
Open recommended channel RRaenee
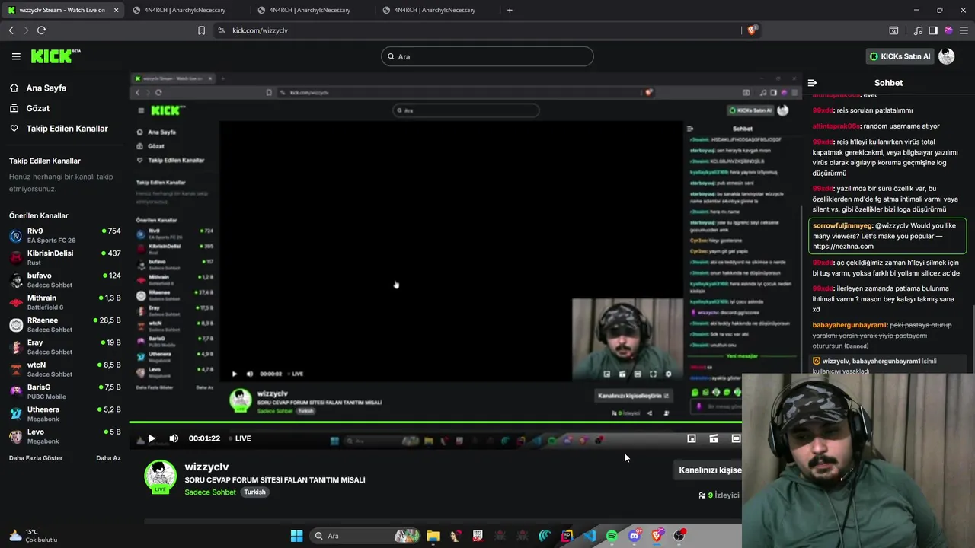pyautogui.click(x=65, y=324)
